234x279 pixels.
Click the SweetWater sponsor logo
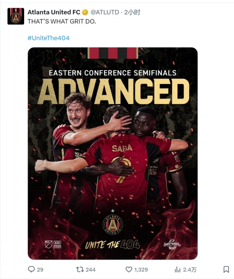click(x=172, y=244)
